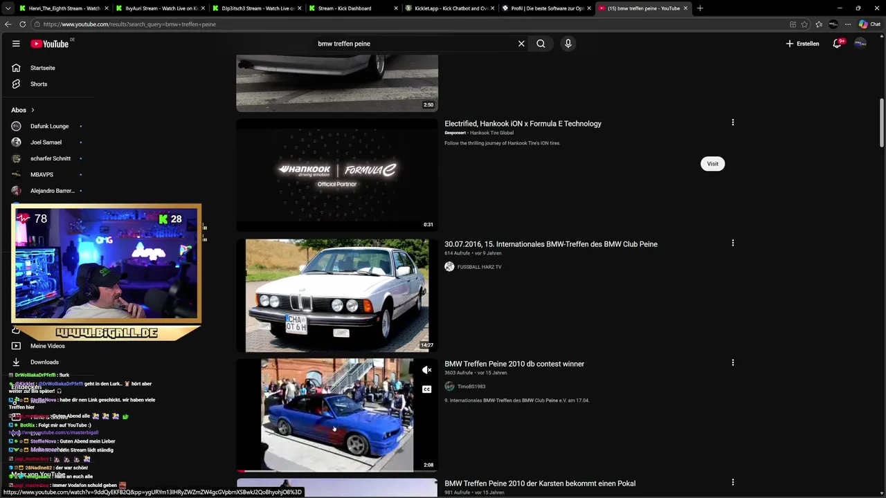Open the FUSSBALL HARZ TV channel name
Viewport: 886px width, 498px height.
(x=479, y=267)
